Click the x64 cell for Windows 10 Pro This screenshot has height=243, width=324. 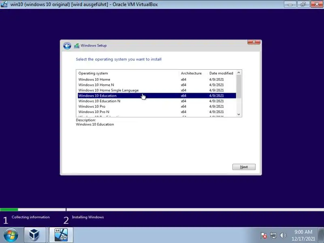tap(183, 107)
